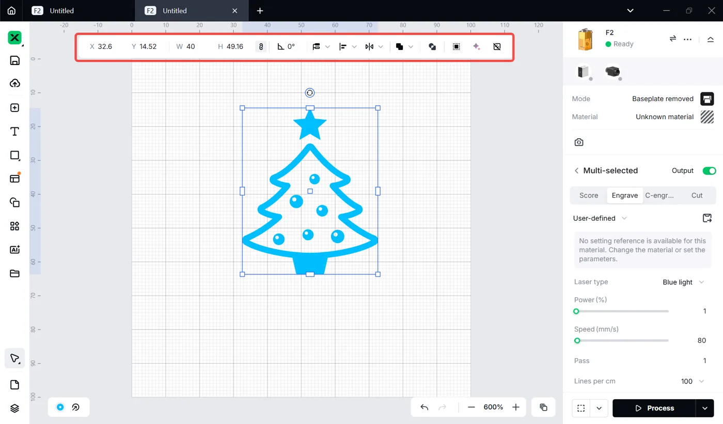The width and height of the screenshot is (723, 424).
Task: Open the Layers panel icon
Action: tap(14, 409)
